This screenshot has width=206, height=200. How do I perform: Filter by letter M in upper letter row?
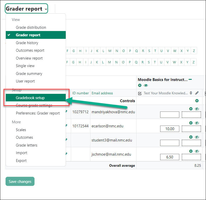[110, 51]
